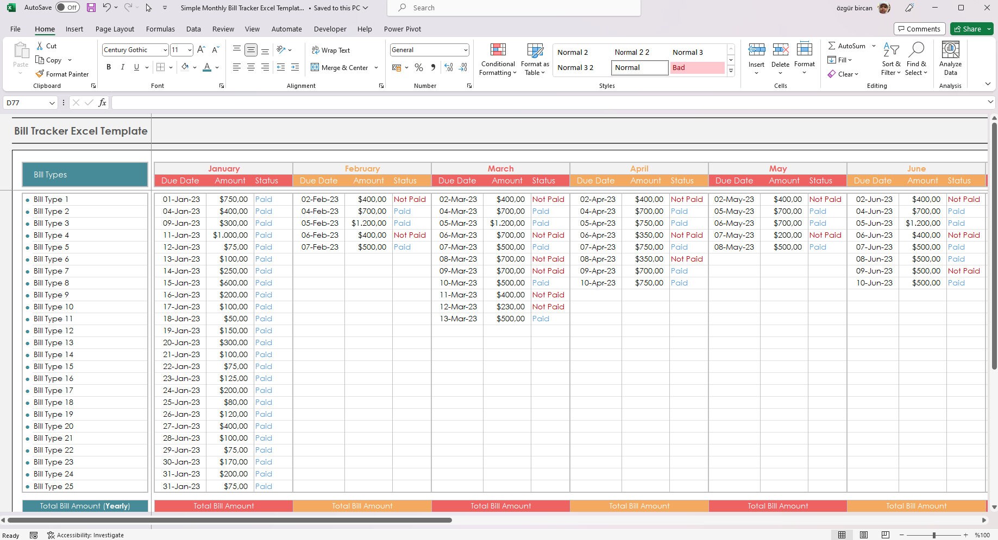The width and height of the screenshot is (998, 540).
Task: Click the Format as Table icon
Action: point(535,59)
